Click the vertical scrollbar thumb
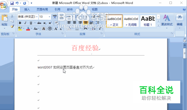 (x=185, y=53)
